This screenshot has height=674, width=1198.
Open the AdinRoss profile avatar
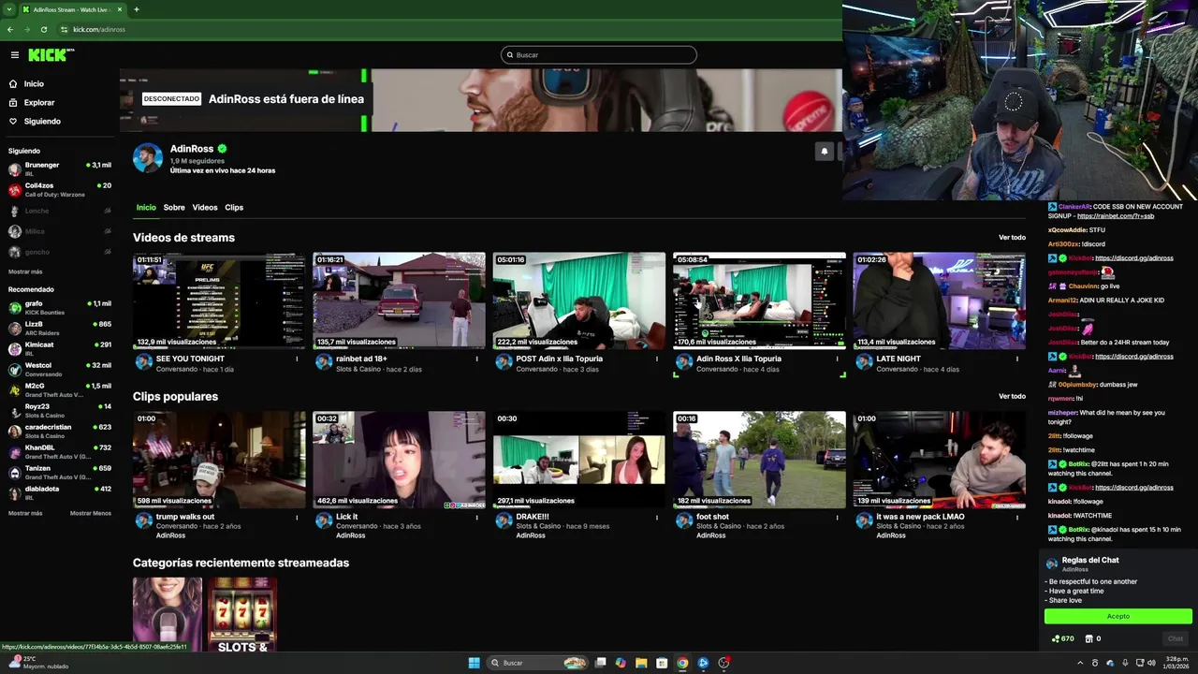click(148, 158)
